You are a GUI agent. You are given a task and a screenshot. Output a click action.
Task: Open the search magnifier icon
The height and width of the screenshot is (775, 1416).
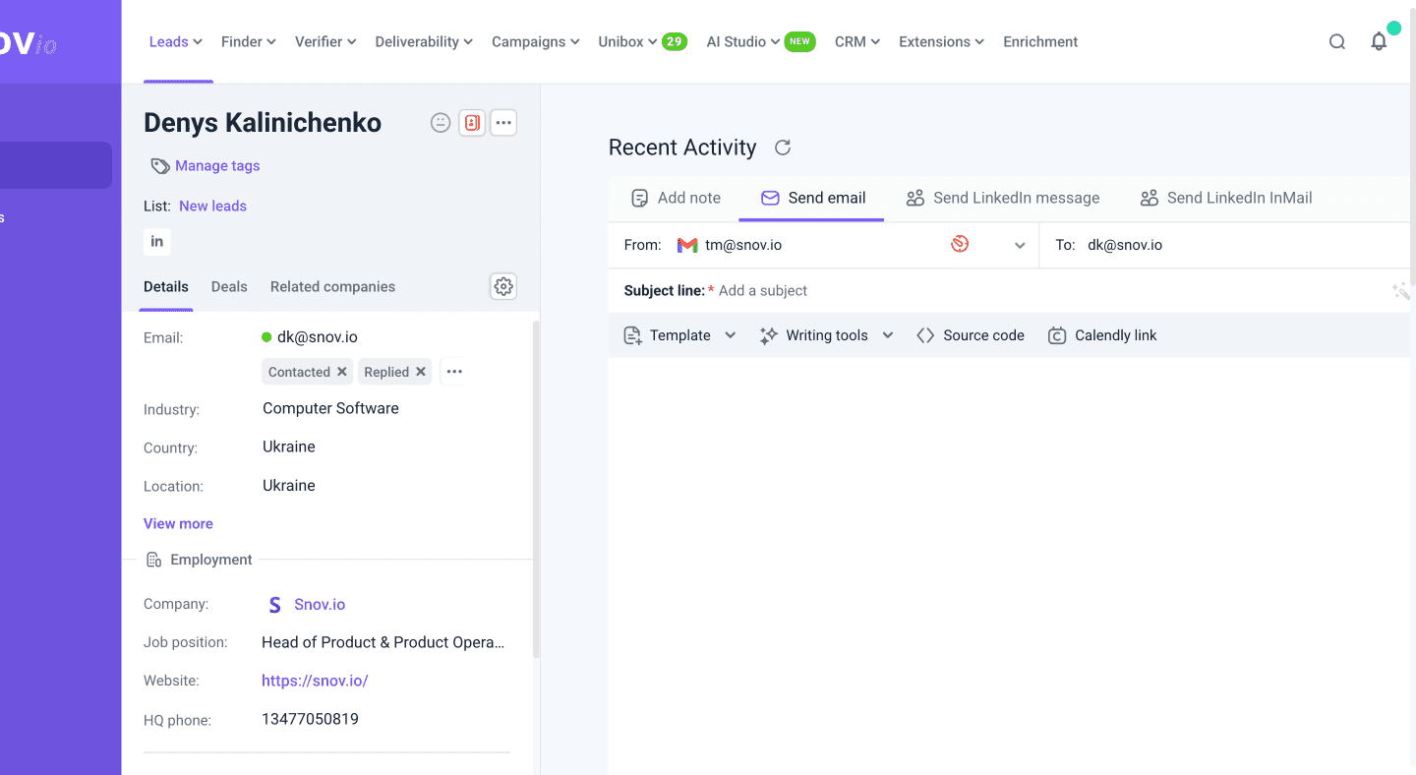click(1336, 41)
